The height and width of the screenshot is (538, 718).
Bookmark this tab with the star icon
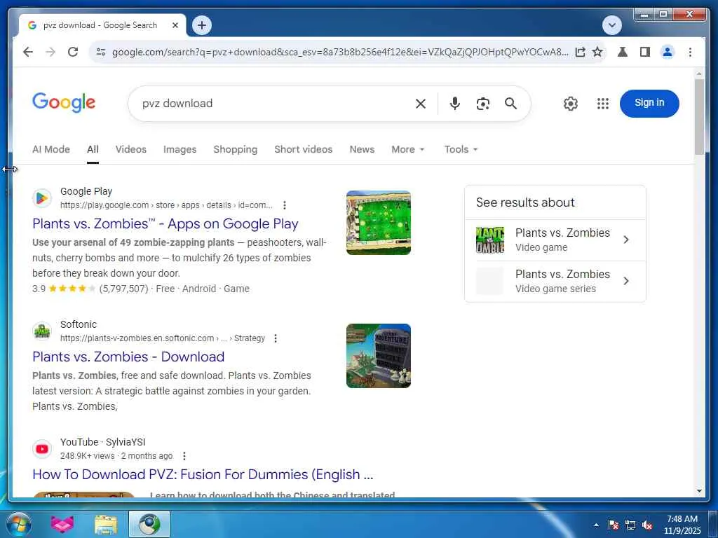(x=597, y=52)
